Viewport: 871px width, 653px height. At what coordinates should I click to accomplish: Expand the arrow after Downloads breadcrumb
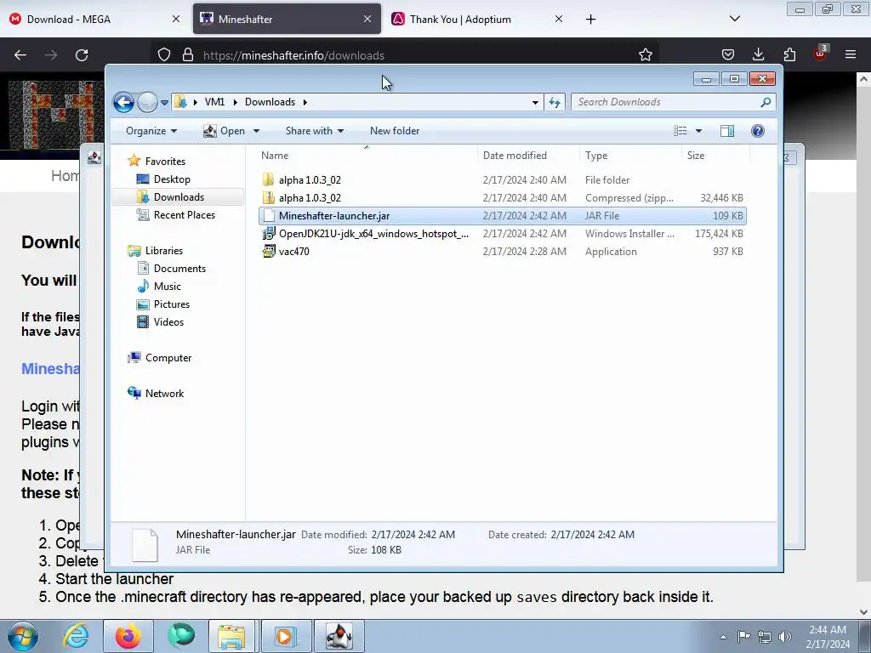[x=305, y=102]
